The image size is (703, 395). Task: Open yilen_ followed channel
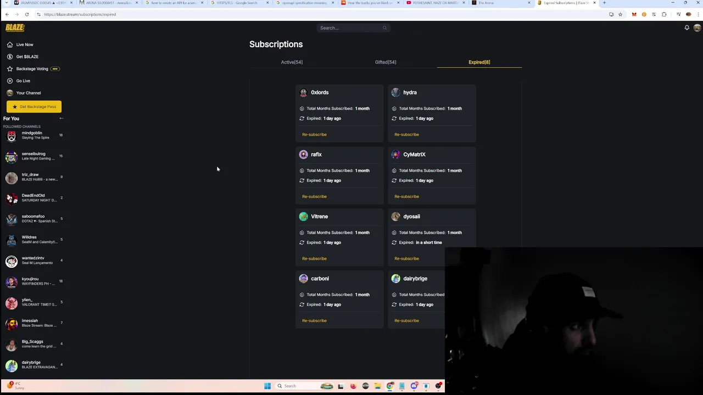pos(33,302)
